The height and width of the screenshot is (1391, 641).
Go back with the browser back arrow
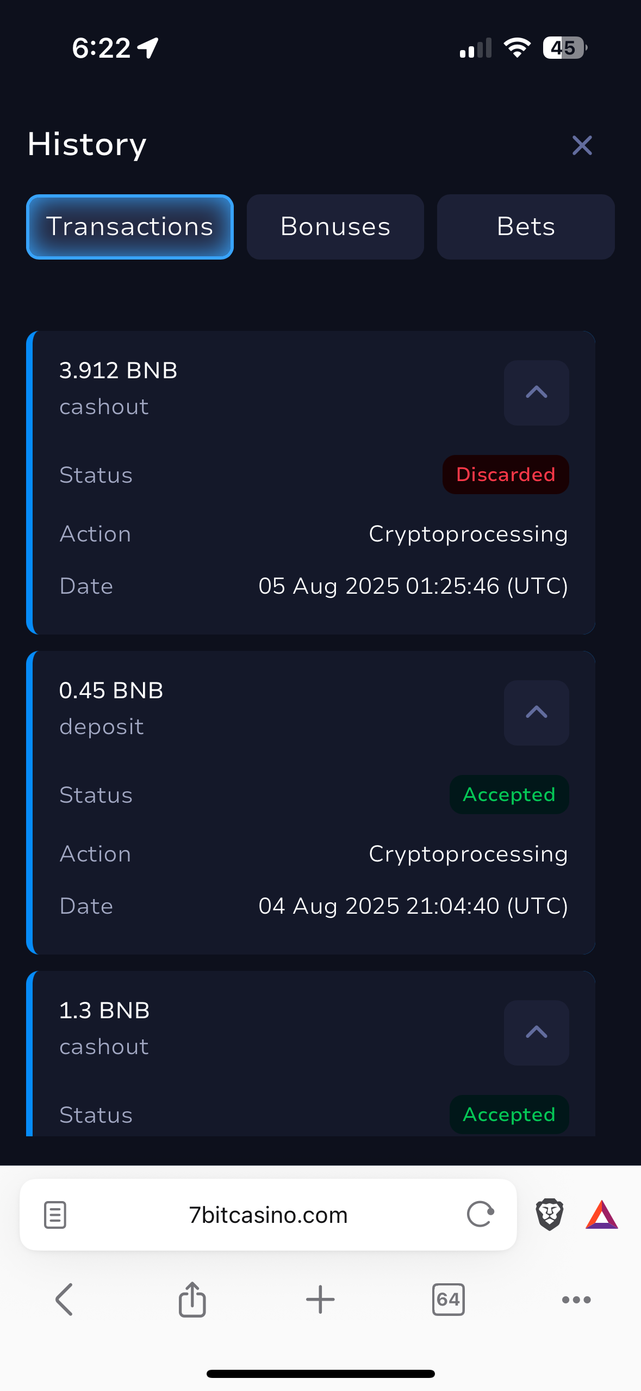64,1300
